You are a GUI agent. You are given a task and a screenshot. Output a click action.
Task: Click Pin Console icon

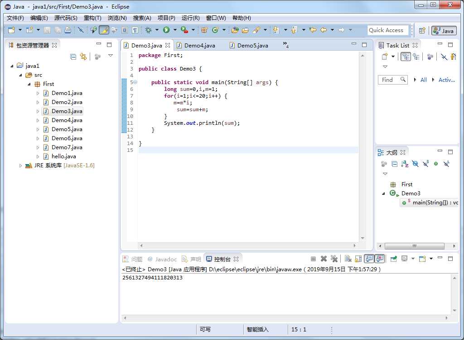click(394, 259)
